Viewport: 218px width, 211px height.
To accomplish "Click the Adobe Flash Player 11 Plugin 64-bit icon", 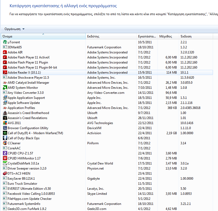I will [x=5, y=67].
